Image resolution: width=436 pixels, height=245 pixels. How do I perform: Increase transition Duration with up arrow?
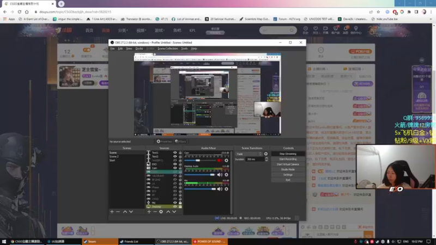click(267, 158)
